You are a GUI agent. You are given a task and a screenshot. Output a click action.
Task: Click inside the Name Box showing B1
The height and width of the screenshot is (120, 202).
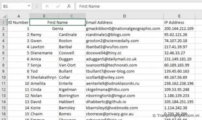coord(14,6)
